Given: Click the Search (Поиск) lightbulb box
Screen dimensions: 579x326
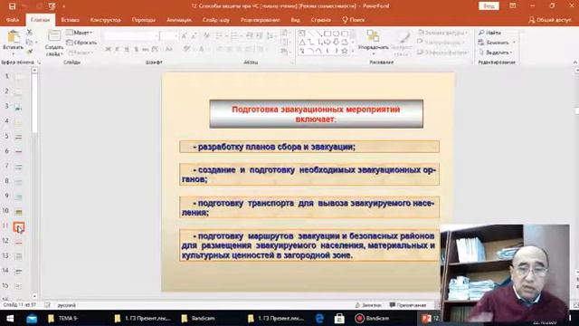Looking at the screenshot, I should tap(354, 20).
